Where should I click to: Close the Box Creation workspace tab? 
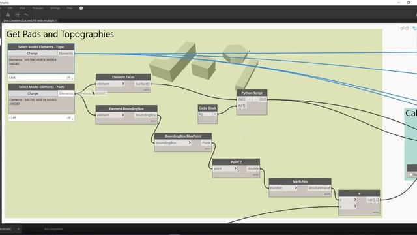coord(56,20)
